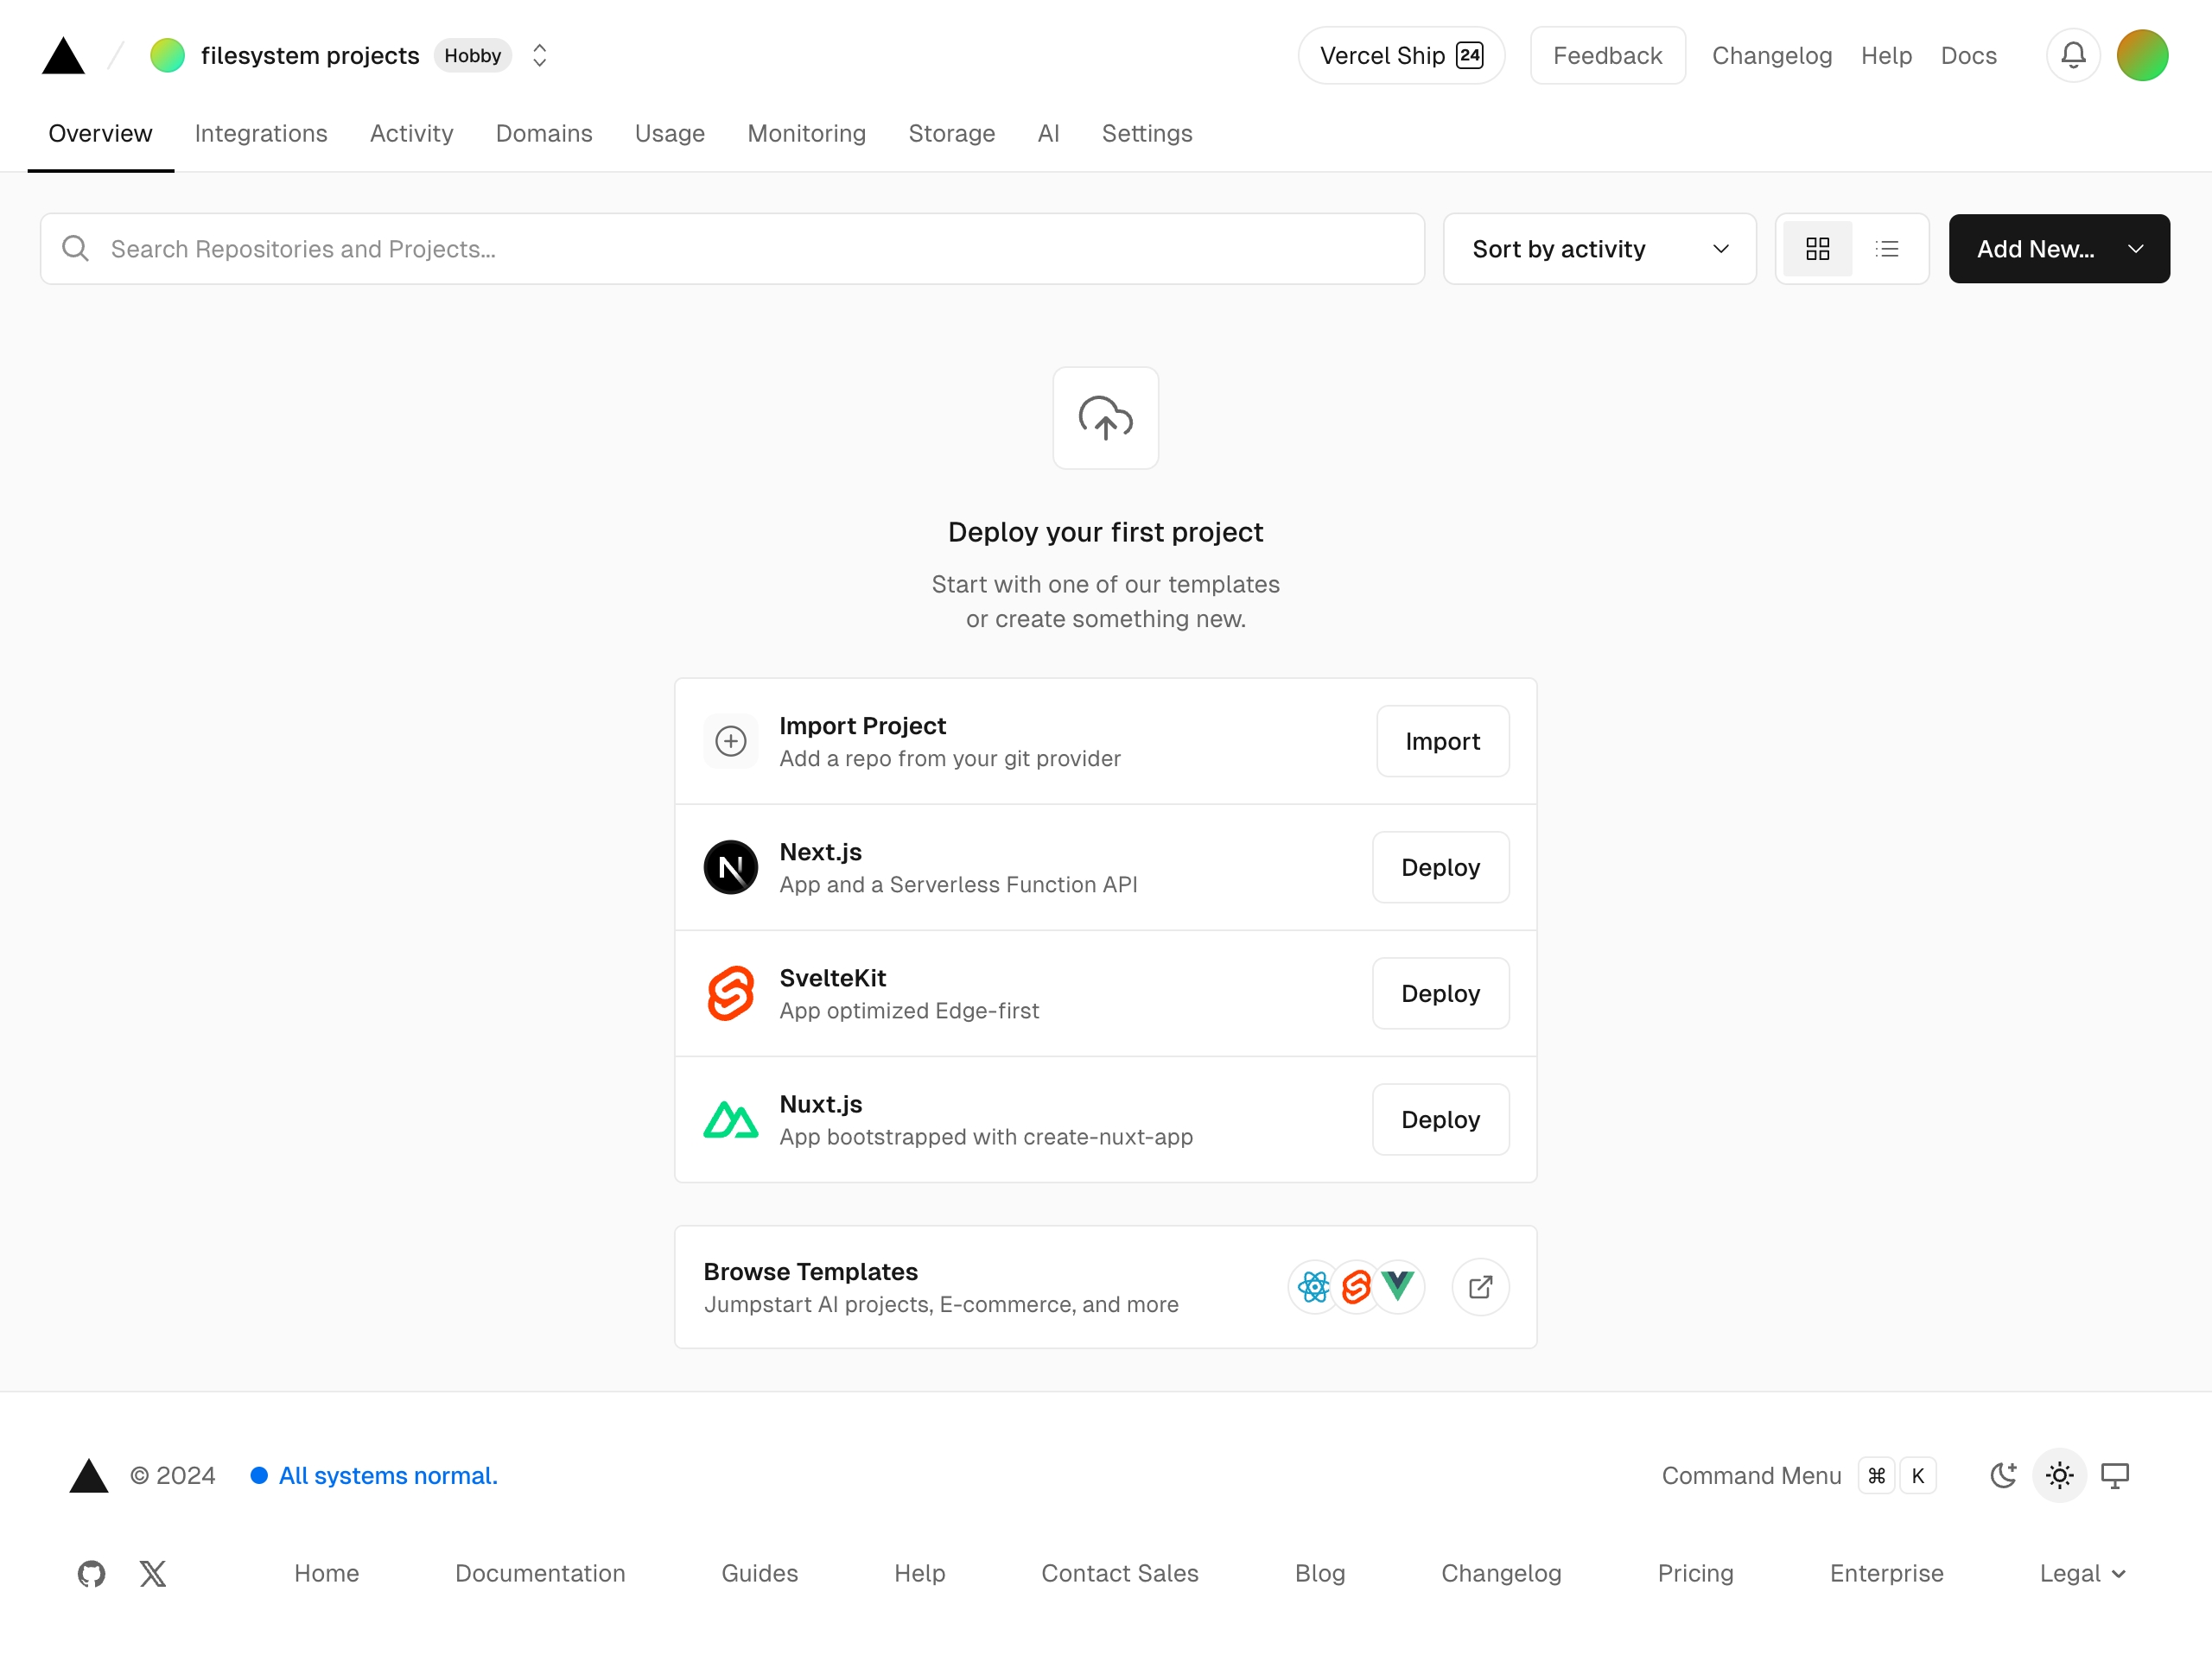
Task: Open the team switcher chevrons
Action: click(539, 55)
